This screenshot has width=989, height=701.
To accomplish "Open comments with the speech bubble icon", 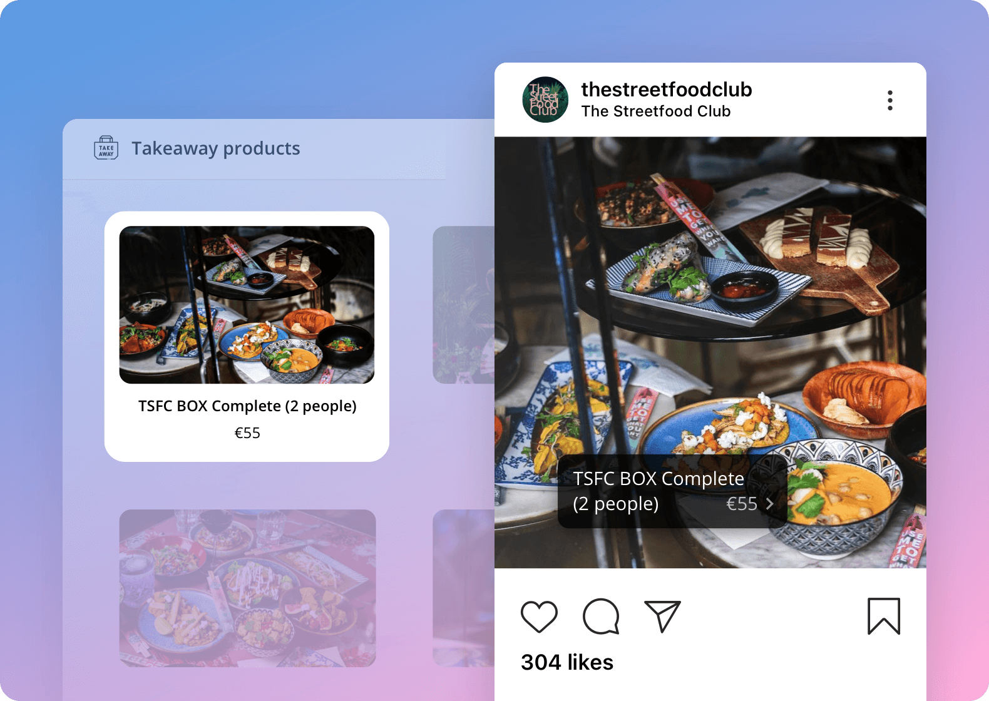I will tap(601, 617).
